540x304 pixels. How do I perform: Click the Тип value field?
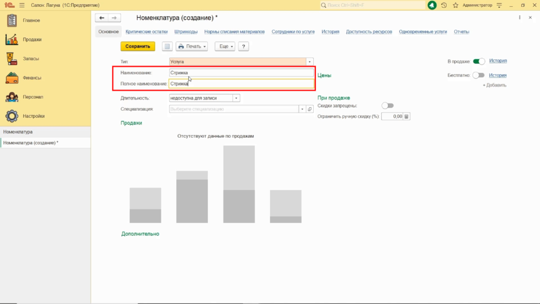click(238, 62)
